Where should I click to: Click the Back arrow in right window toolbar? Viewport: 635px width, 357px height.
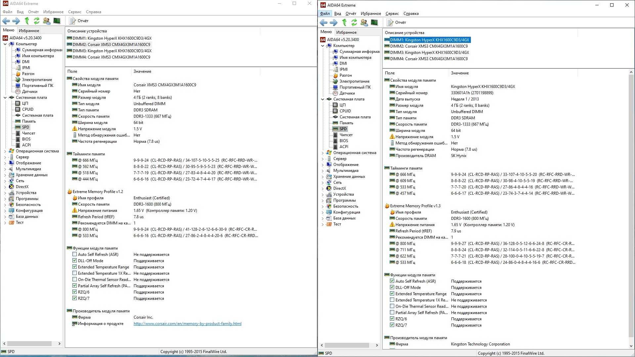tap(323, 22)
